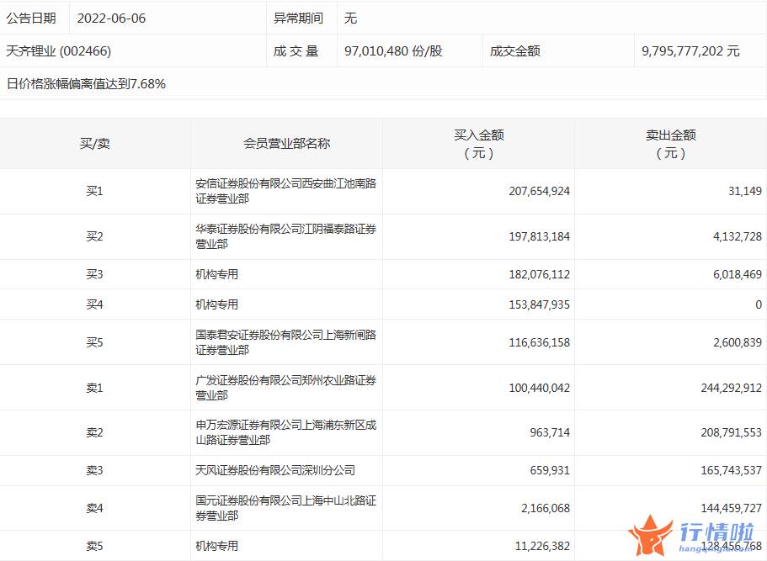Viewport: 767px width, 561px height.
Task: Click 机构专用 in the 买4 row
Action: click(x=216, y=304)
